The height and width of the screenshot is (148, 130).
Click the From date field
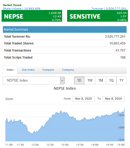[83, 99]
